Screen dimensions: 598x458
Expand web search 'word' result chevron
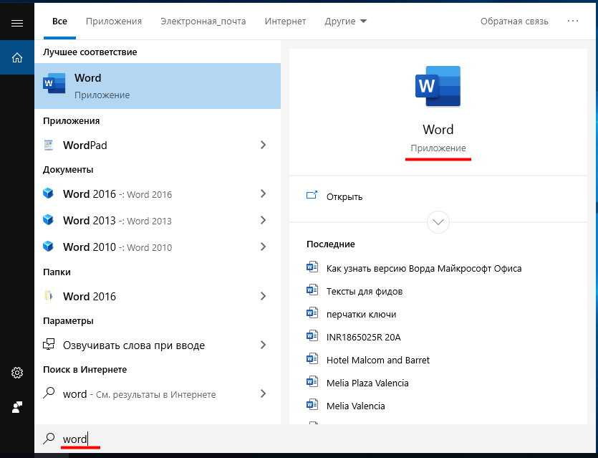coord(263,394)
